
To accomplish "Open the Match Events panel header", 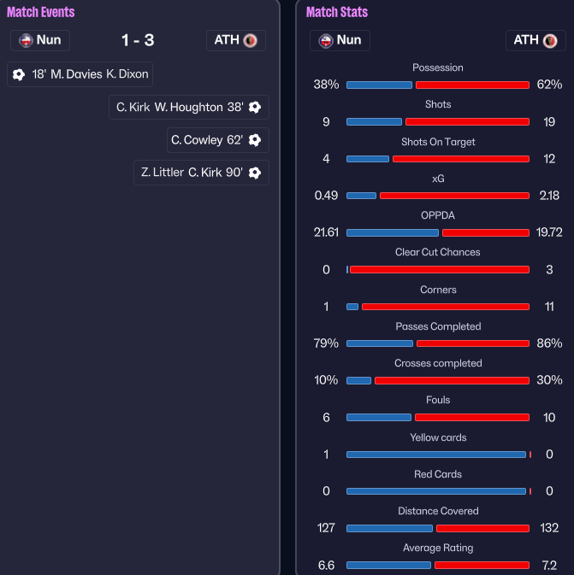I will [40, 12].
